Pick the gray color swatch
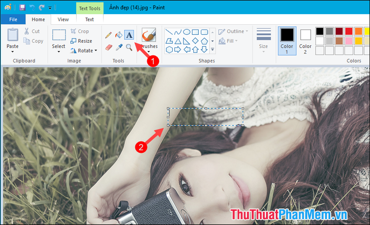This screenshot has width=370, height=225. [x=329, y=31]
